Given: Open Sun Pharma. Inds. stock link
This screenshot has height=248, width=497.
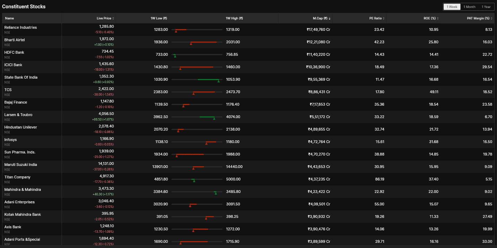Looking at the screenshot, I should pos(20,152).
